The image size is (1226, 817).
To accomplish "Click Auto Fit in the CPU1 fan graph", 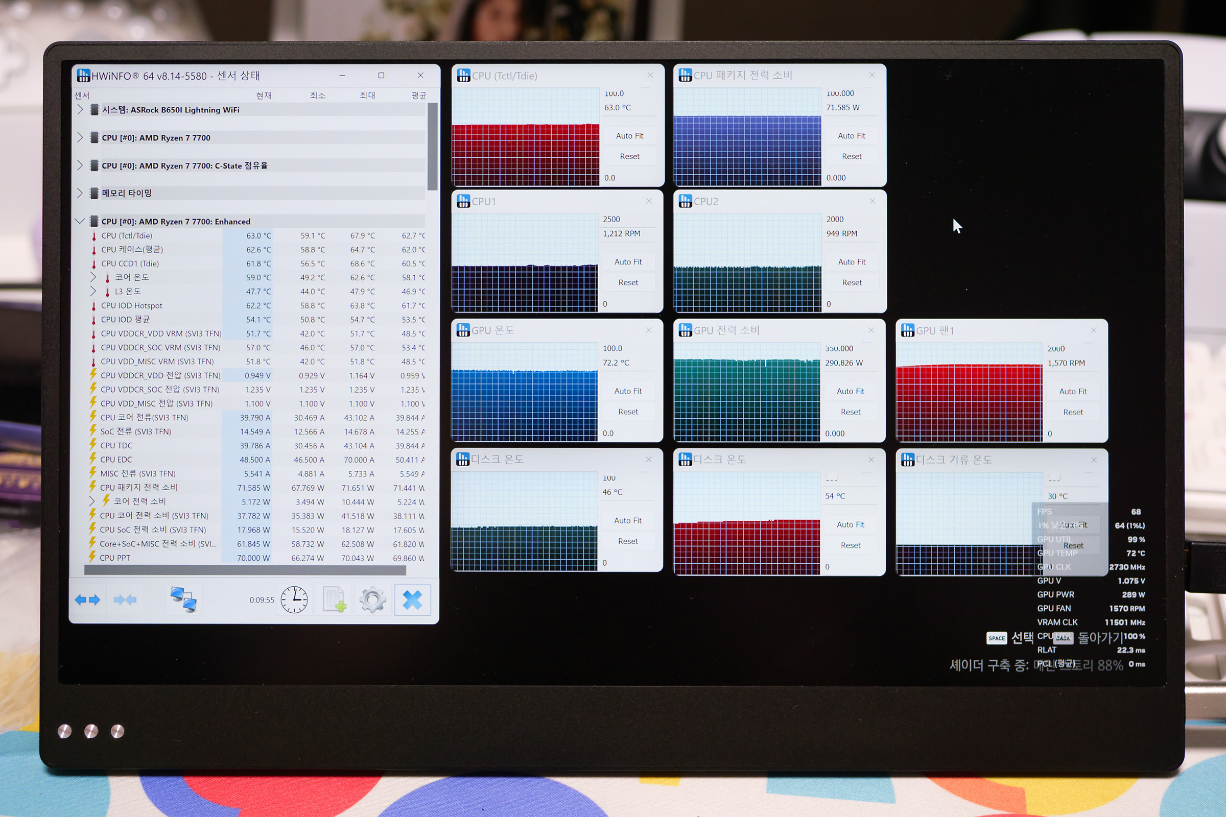I will 628,262.
